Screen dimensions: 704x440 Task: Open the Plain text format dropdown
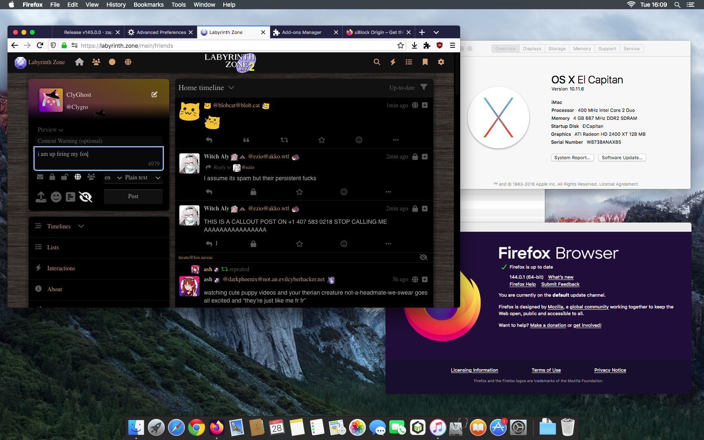142,178
